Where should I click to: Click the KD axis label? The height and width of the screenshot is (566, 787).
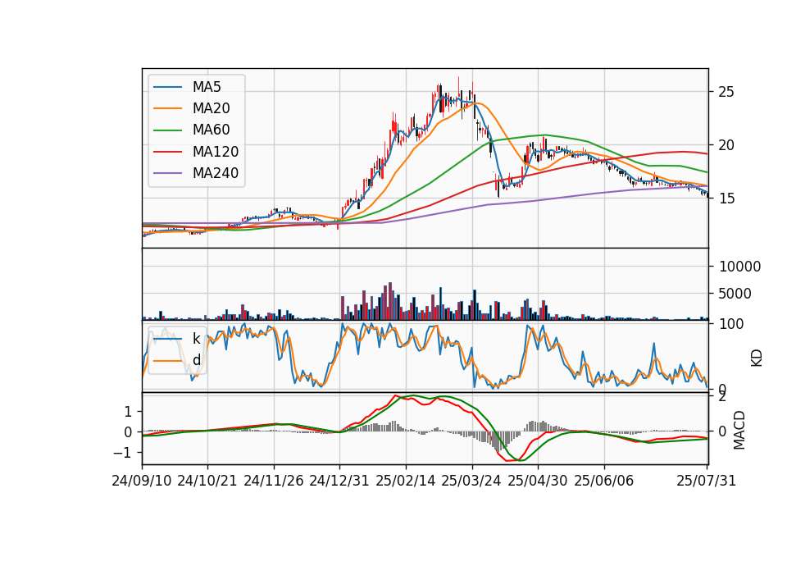757,358
